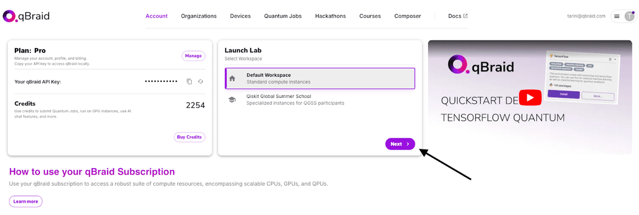The image size is (639, 215).
Task: Select Default Workspace option
Action: pos(320,78)
